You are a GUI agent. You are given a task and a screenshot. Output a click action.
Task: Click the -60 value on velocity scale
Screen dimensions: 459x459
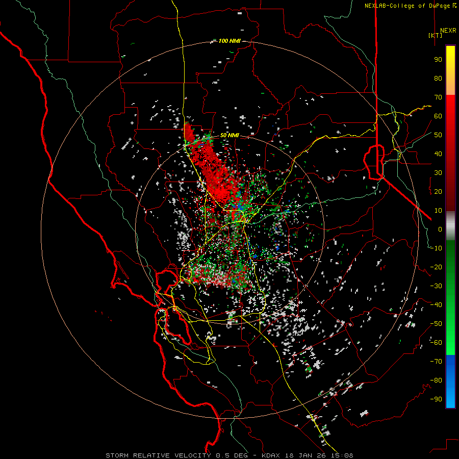point(436,343)
